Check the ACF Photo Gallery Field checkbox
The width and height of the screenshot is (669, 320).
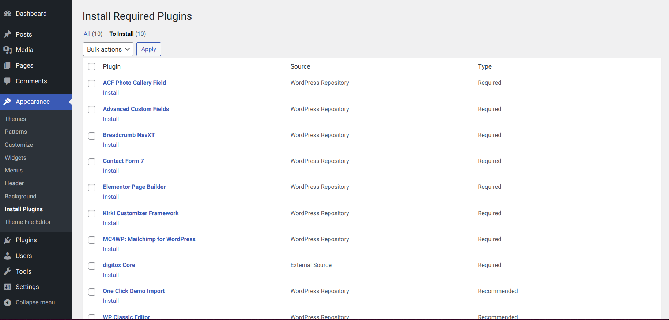tap(92, 84)
